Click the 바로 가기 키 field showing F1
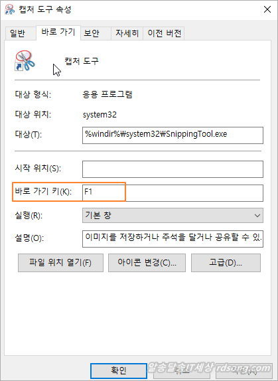 [173, 193]
